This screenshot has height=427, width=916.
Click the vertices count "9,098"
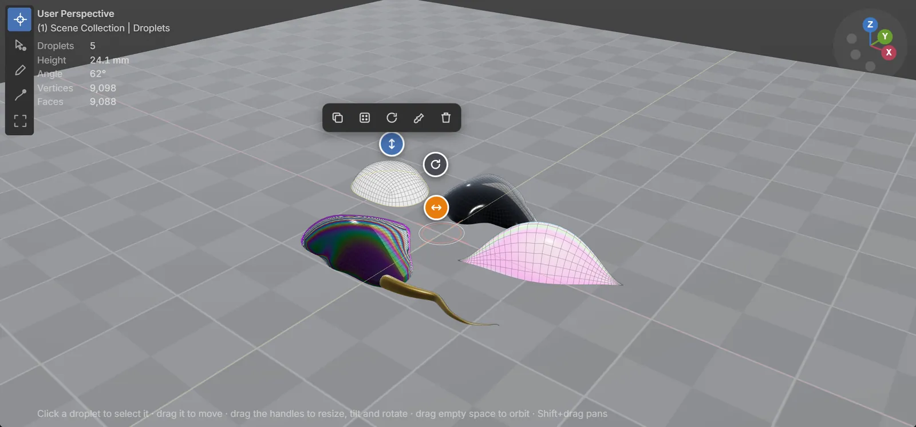(x=103, y=88)
